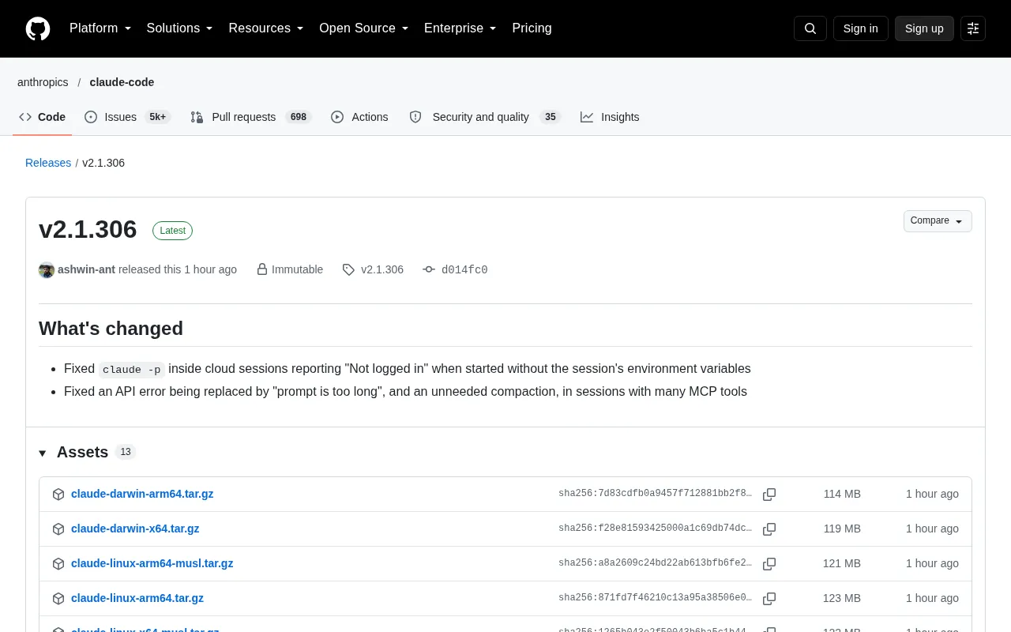Copy sha256 of claude-linux-arm64.tar.gz
1011x632 pixels.
pos(769,599)
